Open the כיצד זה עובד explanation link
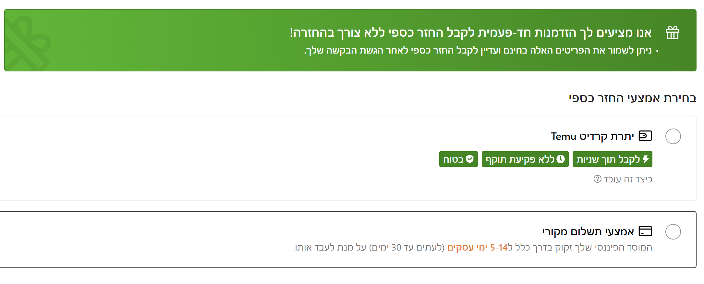 point(623,179)
